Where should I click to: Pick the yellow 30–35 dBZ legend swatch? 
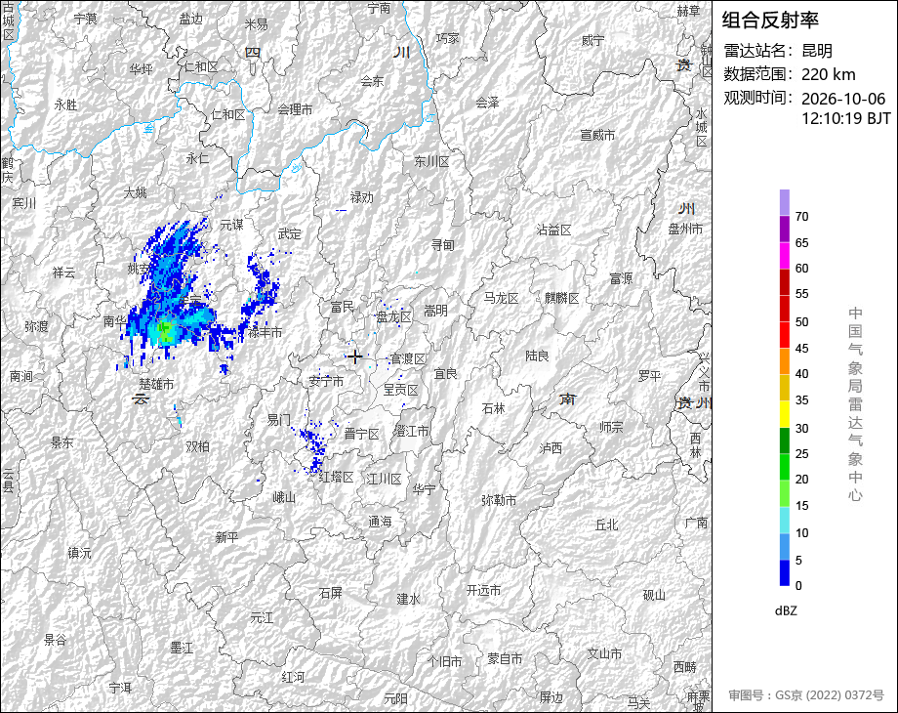click(785, 414)
